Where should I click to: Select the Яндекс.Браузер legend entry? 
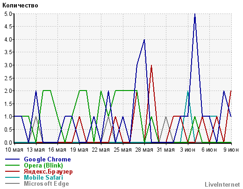click(48, 172)
